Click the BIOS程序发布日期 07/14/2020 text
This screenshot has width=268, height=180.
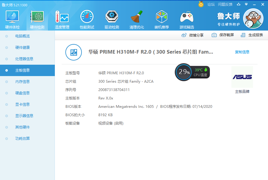(x=186, y=107)
